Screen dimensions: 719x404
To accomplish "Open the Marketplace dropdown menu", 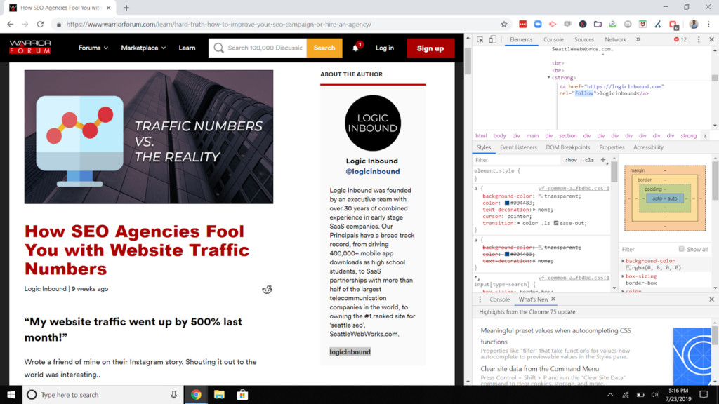I will click(143, 48).
